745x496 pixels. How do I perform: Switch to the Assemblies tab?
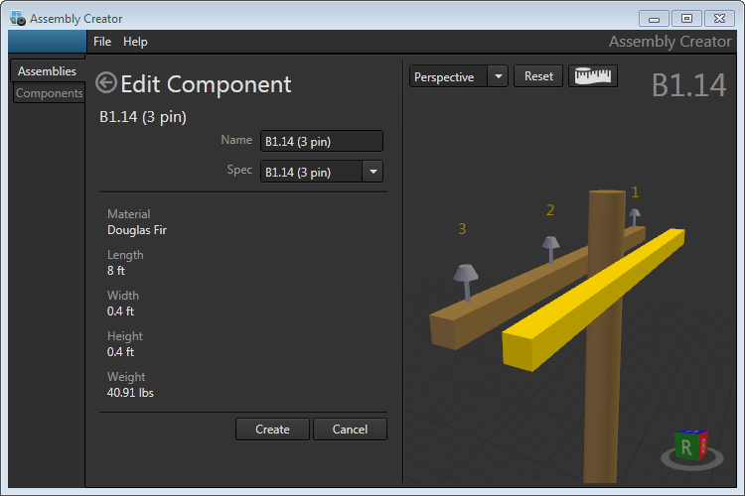pyautogui.click(x=47, y=71)
